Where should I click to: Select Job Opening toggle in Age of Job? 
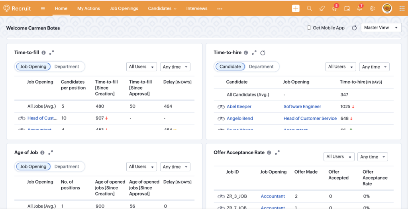coord(33,166)
